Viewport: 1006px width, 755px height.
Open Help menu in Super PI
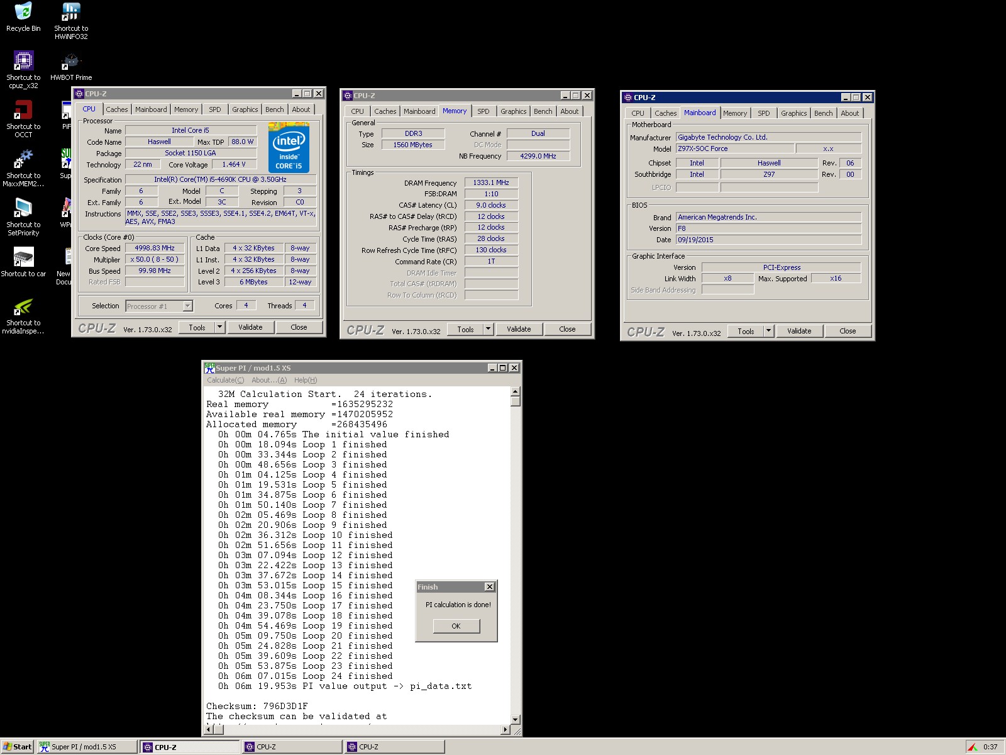click(x=306, y=380)
